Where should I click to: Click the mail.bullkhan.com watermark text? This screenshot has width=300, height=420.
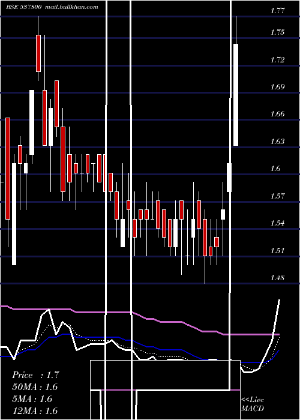[71, 7]
